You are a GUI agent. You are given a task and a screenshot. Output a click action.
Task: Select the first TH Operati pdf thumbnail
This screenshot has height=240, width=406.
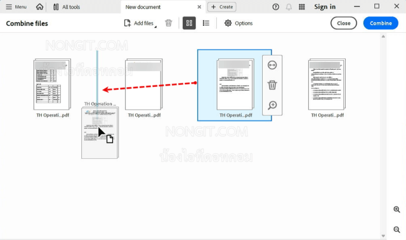click(52, 84)
